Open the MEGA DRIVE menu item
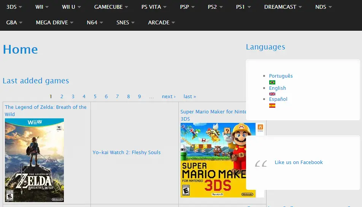This screenshot has width=362, height=207. 52,22
